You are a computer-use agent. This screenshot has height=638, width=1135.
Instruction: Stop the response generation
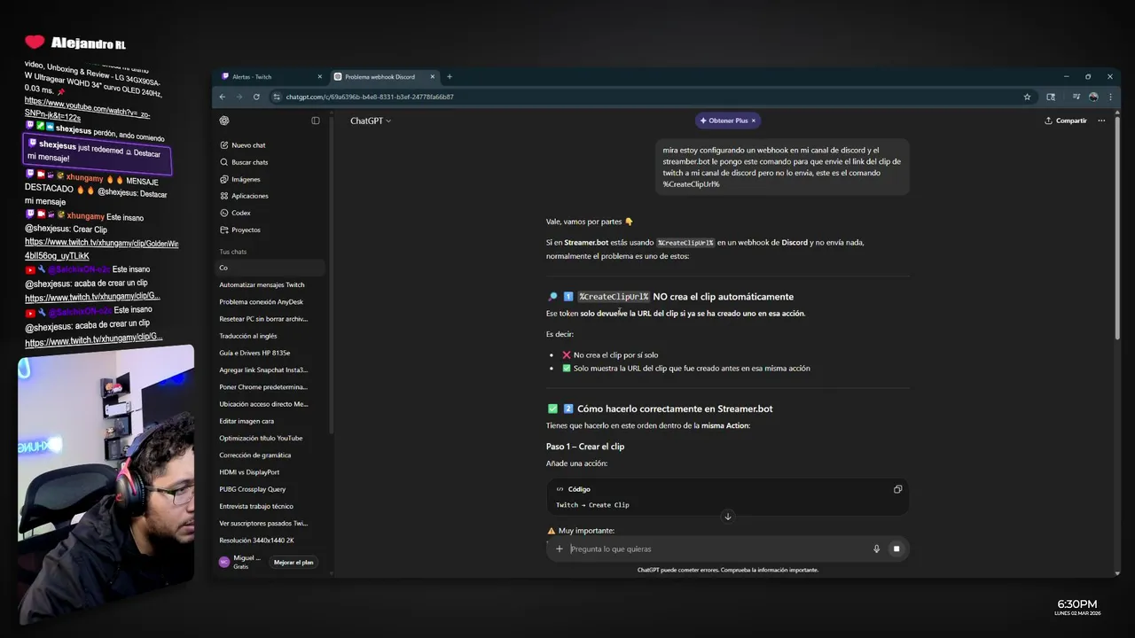[x=896, y=549]
